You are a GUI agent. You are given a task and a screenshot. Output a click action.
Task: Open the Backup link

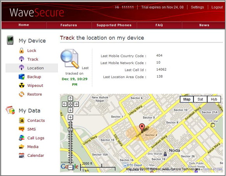[34, 77]
